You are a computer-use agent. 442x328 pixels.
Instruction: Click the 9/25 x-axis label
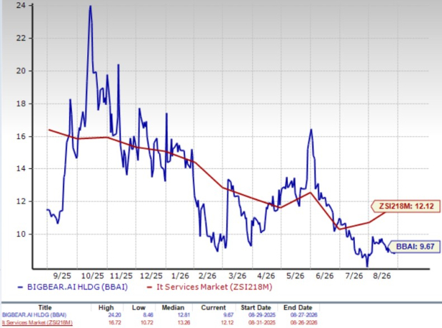[x=62, y=276]
